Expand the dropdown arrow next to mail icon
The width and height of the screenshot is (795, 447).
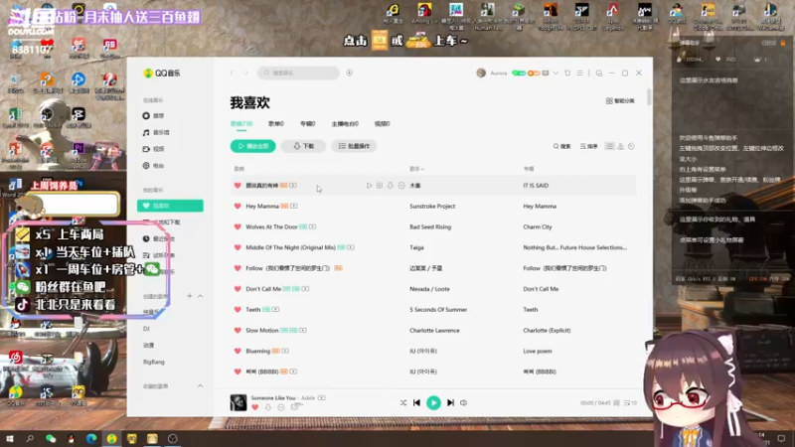tap(556, 73)
